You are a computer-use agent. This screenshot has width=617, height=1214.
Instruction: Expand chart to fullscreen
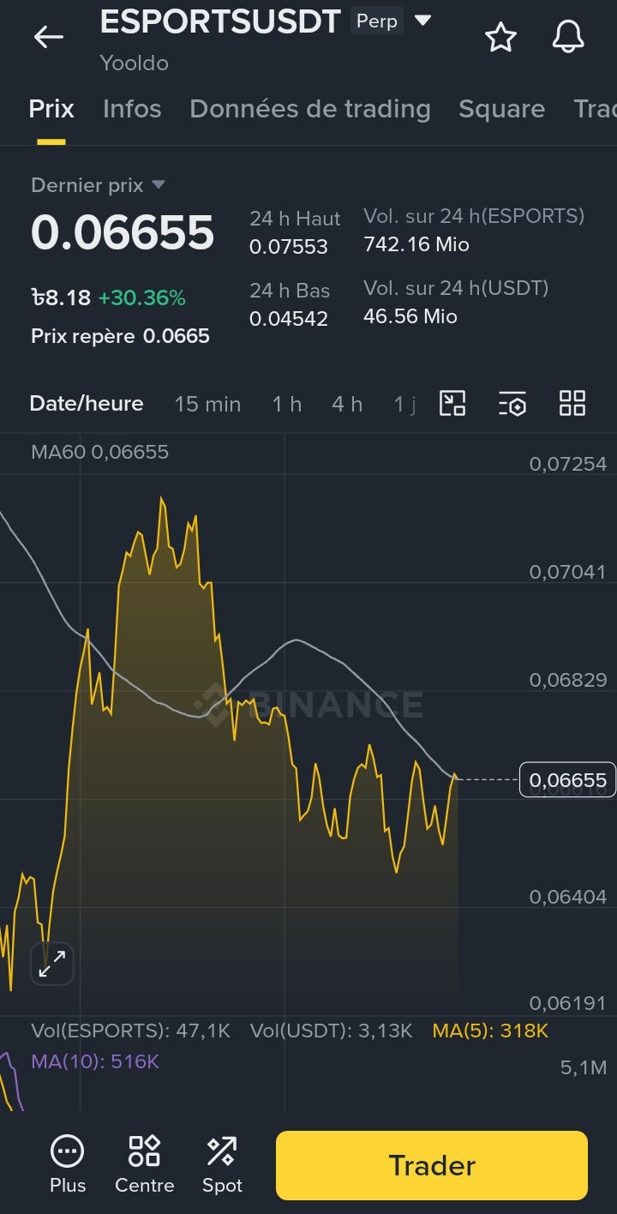pos(52,964)
